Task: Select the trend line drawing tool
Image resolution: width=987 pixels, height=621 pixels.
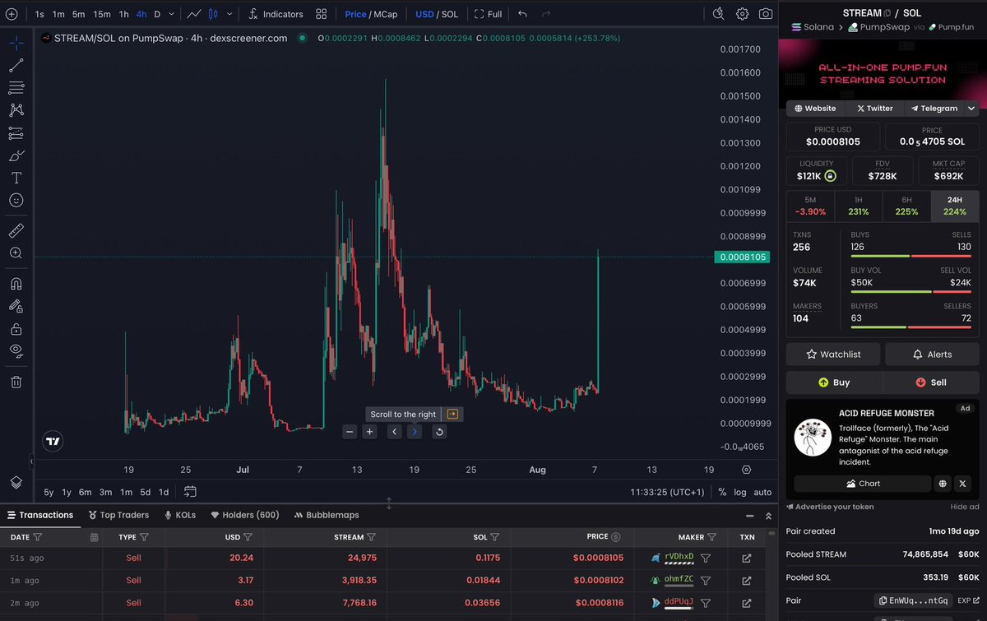Action: [x=16, y=65]
